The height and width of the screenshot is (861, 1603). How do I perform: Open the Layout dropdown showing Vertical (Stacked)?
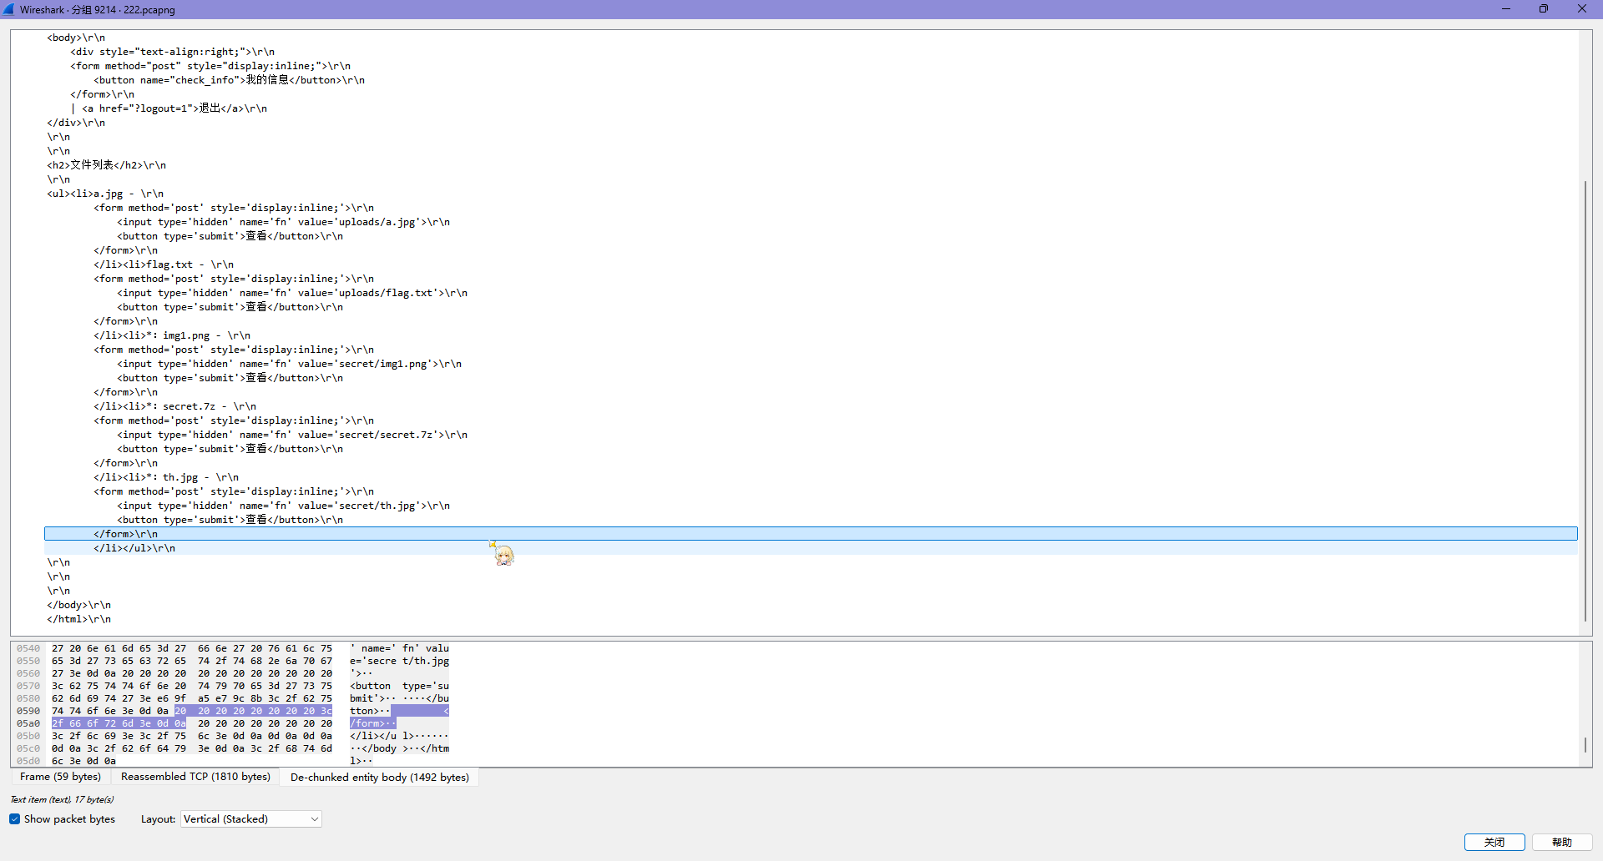point(250,819)
